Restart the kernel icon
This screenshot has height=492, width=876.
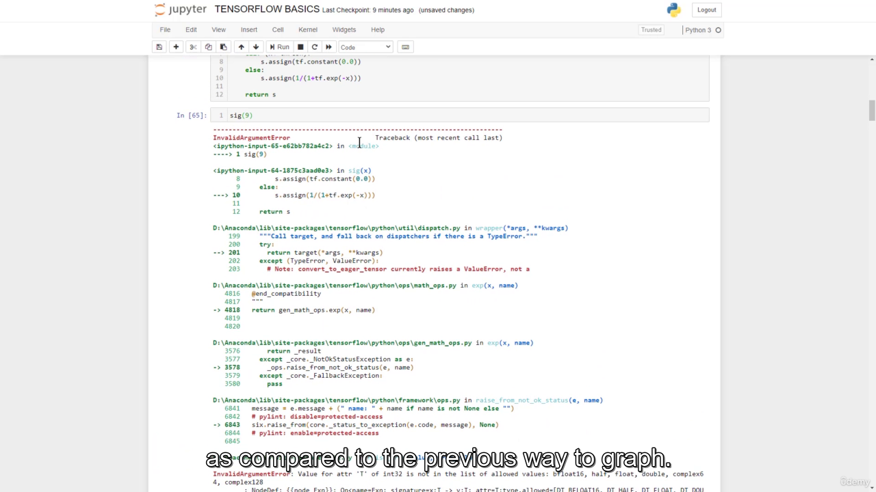point(315,47)
